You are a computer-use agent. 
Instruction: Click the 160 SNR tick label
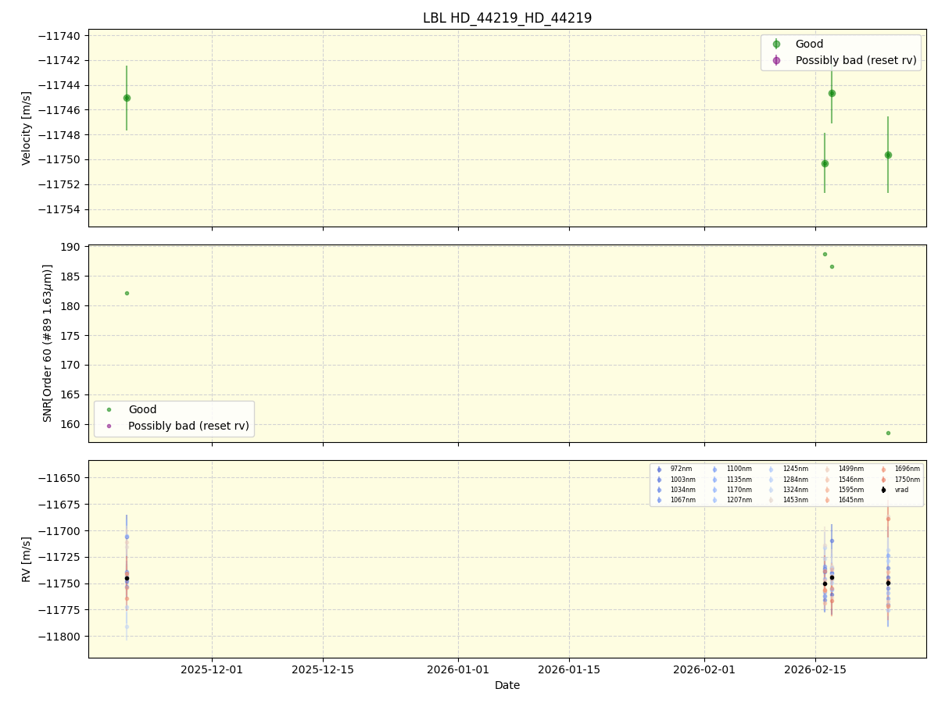coord(72,424)
